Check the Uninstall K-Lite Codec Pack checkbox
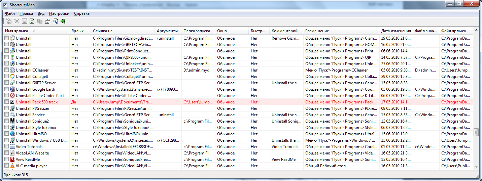The width and height of the screenshot is (482, 181). click(6, 96)
